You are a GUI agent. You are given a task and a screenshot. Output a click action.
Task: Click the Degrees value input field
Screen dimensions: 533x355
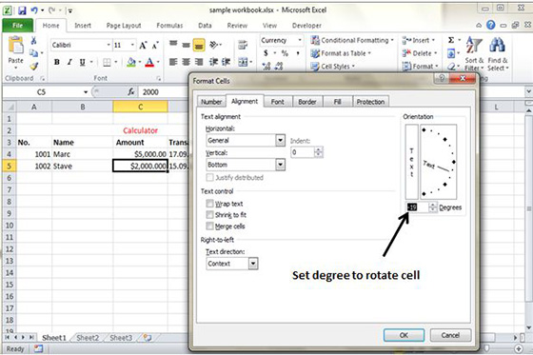pos(418,207)
